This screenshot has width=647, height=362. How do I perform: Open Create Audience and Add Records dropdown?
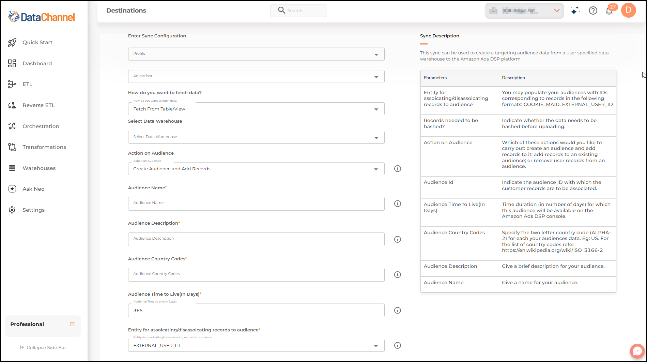[256, 169]
